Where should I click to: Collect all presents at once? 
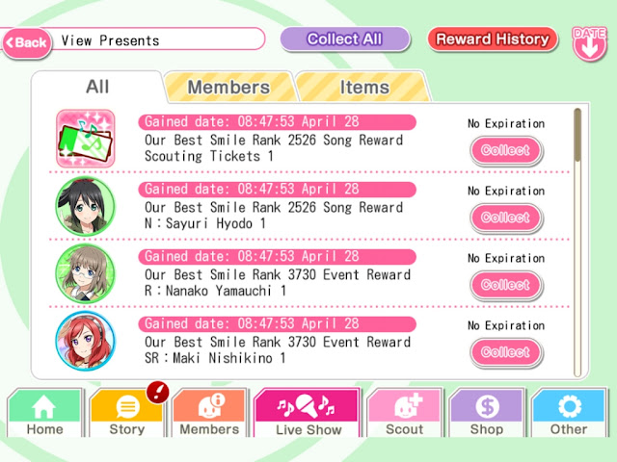[x=345, y=38]
